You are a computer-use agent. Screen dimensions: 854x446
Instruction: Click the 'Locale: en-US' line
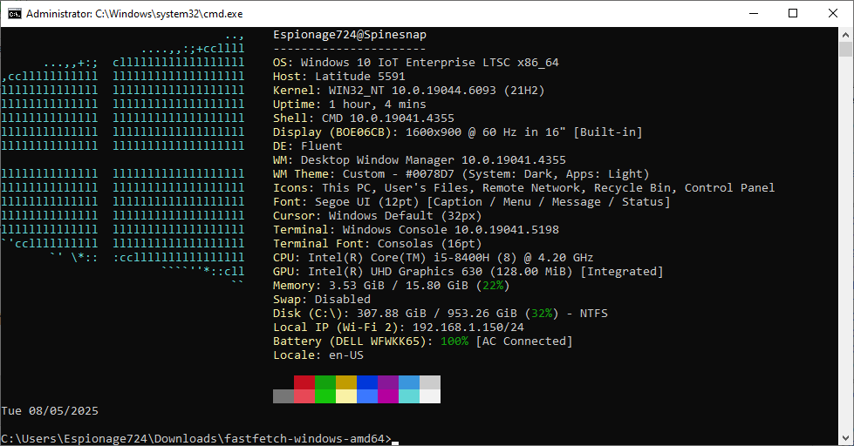318,355
